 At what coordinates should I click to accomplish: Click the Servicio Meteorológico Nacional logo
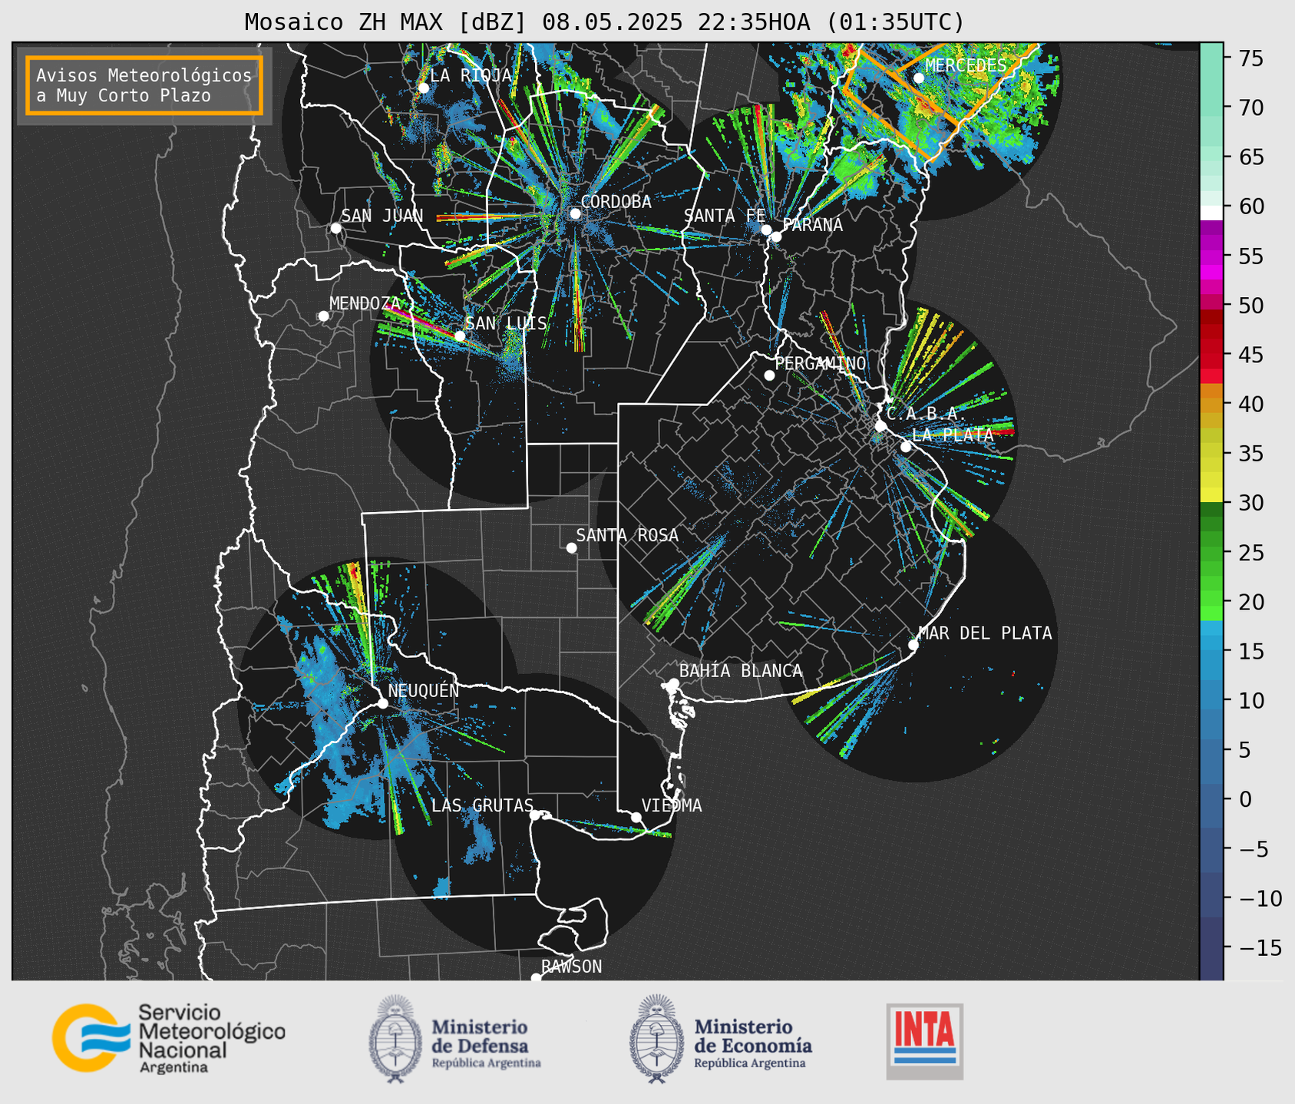(x=169, y=1038)
